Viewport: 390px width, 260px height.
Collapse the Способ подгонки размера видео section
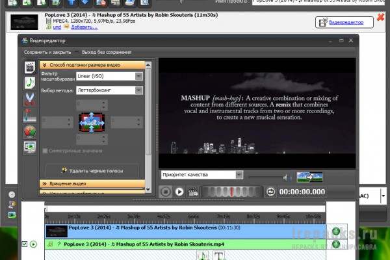(x=92, y=65)
